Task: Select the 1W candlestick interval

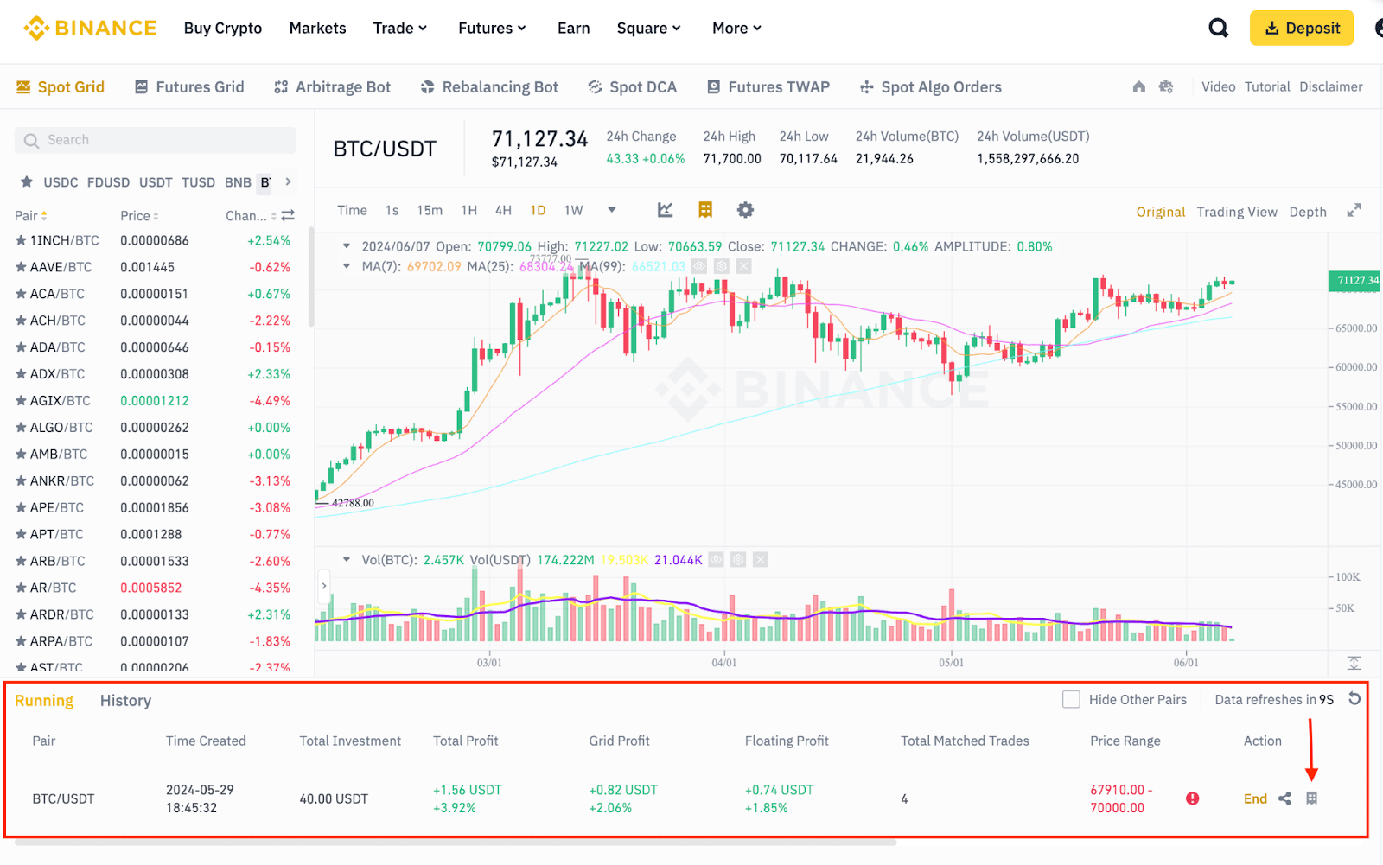Action: 572,209
